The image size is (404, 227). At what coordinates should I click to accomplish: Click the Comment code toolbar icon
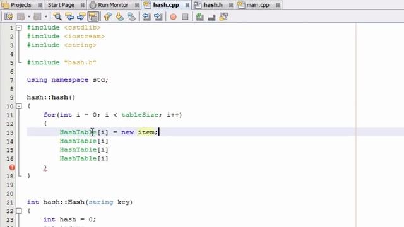click(200, 17)
